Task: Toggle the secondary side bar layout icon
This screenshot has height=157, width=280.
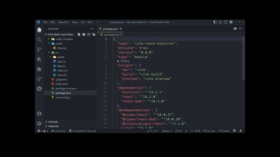Action: [226, 22]
